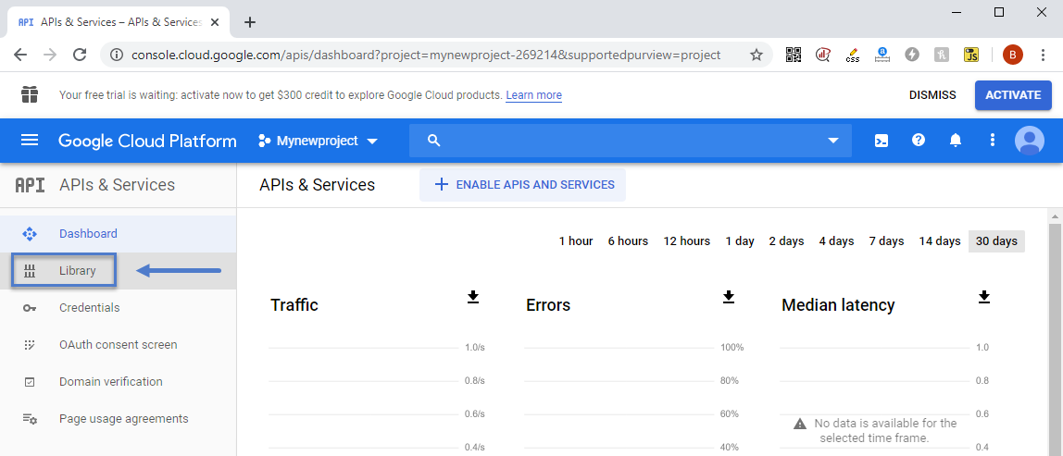1063x456 pixels.
Task: Click the Page usage agreements icon
Action: (x=30, y=419)
